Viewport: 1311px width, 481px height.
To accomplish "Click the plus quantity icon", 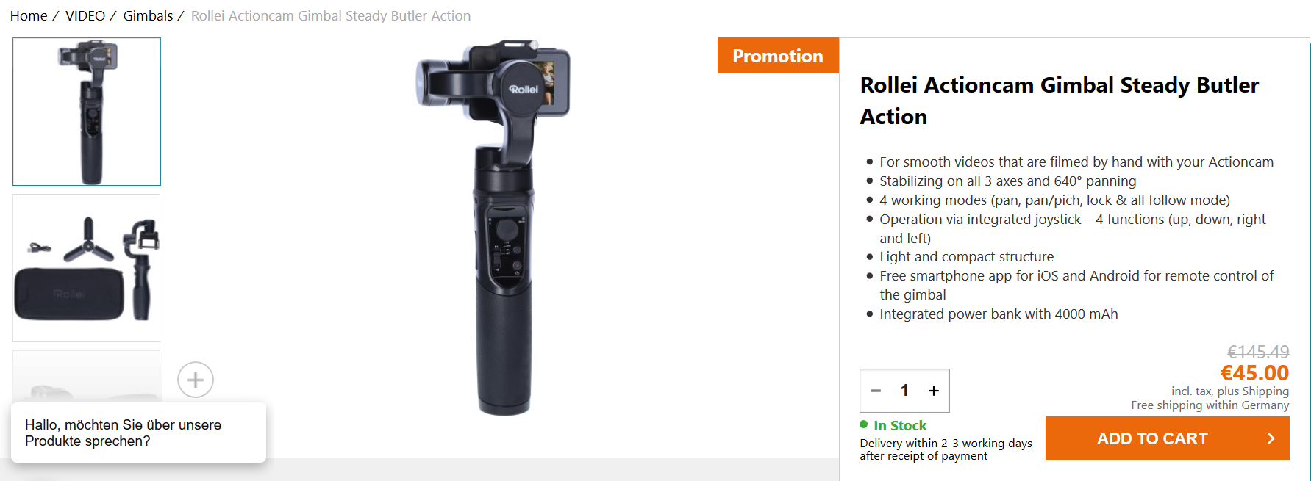I will (x=933, y=391).
